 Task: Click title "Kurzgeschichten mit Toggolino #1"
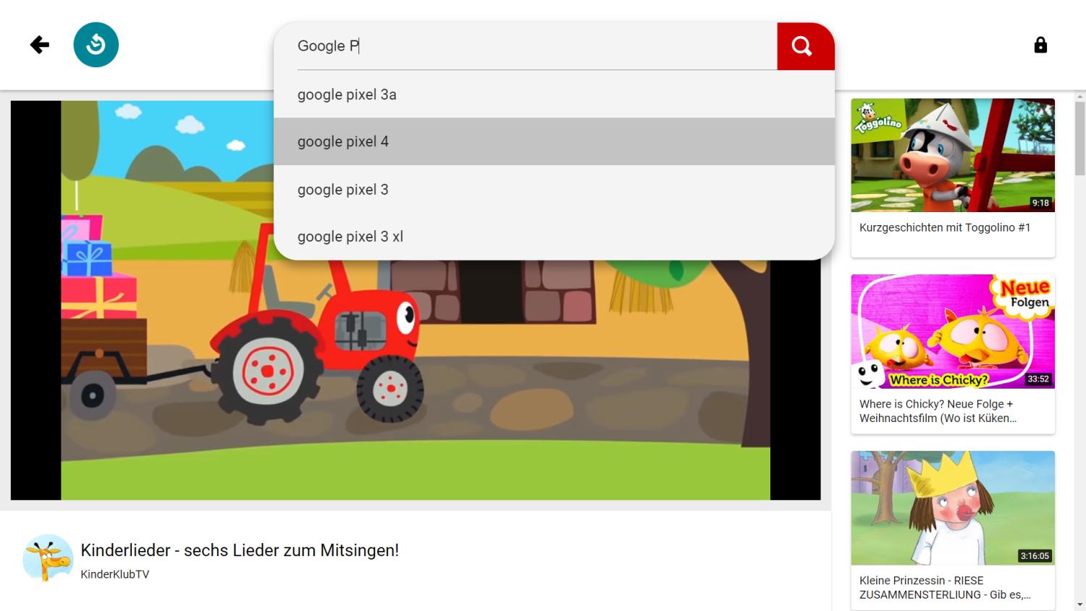pos(944,227)
